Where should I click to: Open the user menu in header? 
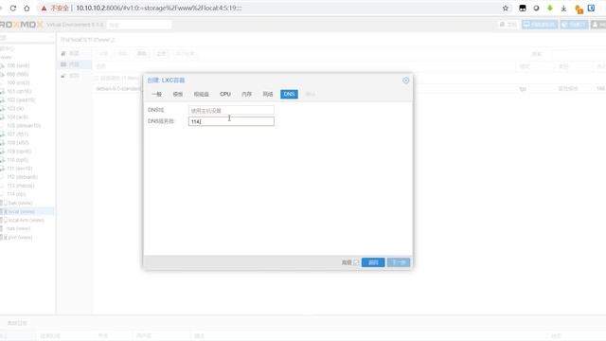[598, 25]
